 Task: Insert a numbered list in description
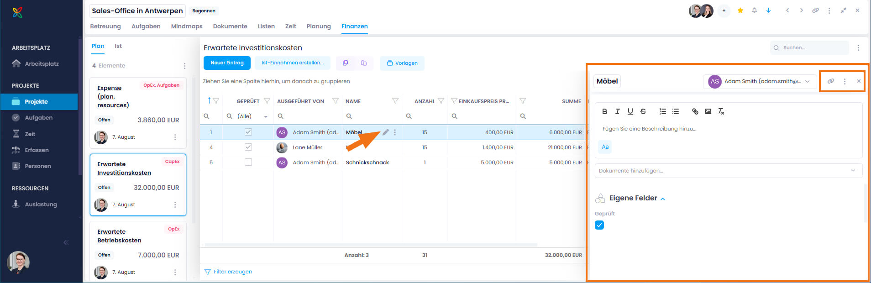pyautogui.click(x=662, y=111)
